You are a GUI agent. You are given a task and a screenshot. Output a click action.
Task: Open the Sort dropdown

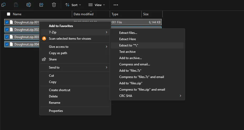point(73,5)
